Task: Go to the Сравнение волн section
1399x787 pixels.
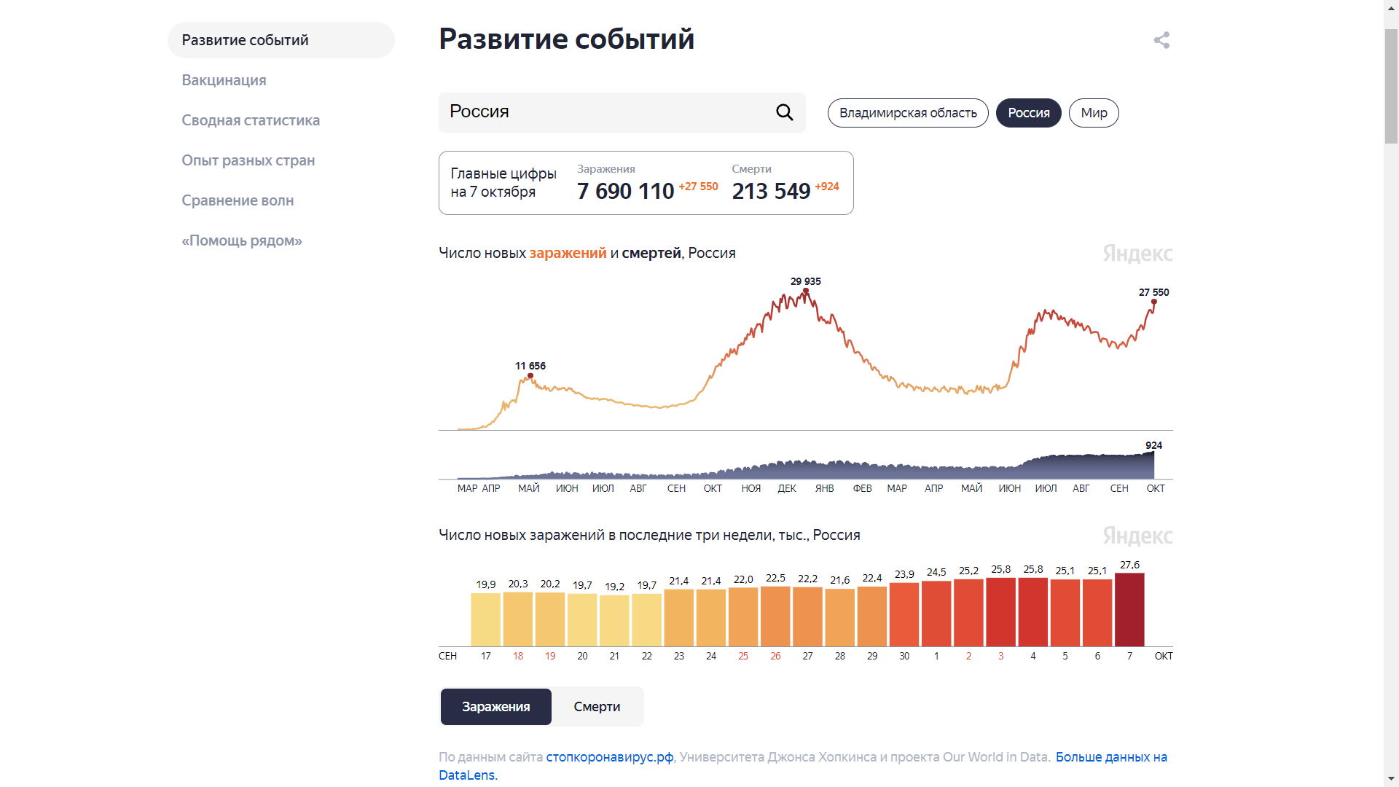Action: (x=238, y=200)
